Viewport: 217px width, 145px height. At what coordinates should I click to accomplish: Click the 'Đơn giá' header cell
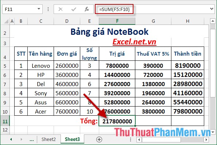[67, 53]
